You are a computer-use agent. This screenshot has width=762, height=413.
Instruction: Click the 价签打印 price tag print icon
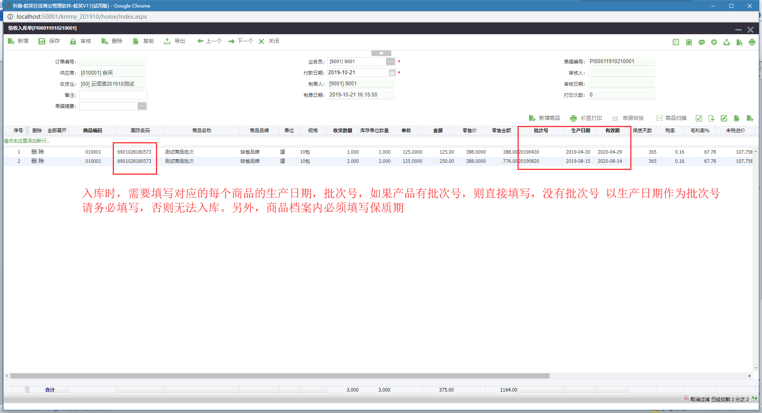point(573,118)
